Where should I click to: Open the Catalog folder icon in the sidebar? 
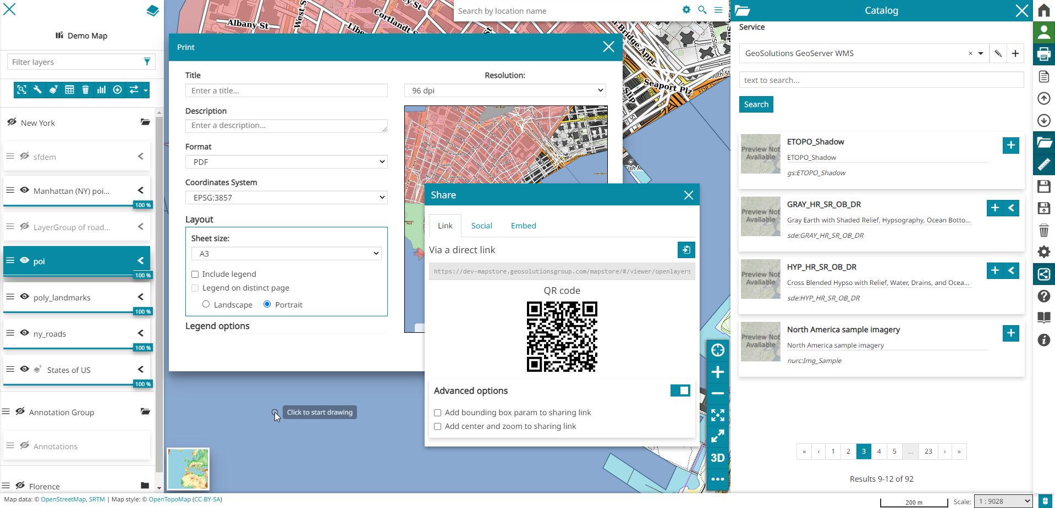click(1044, 142)
